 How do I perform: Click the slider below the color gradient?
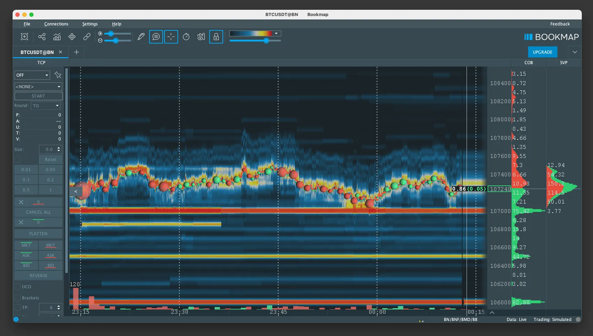(266, 41)
